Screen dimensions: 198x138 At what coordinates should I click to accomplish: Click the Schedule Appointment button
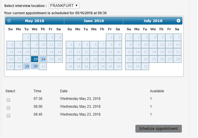pyautogui.click(x=158, y=129)
